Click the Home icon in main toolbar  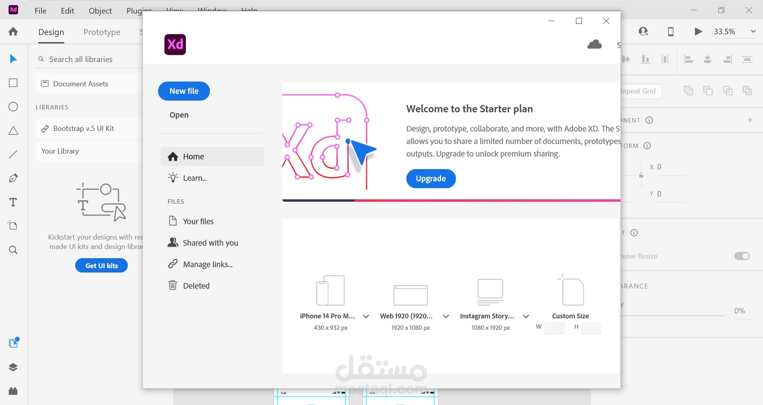pos(13,31)
